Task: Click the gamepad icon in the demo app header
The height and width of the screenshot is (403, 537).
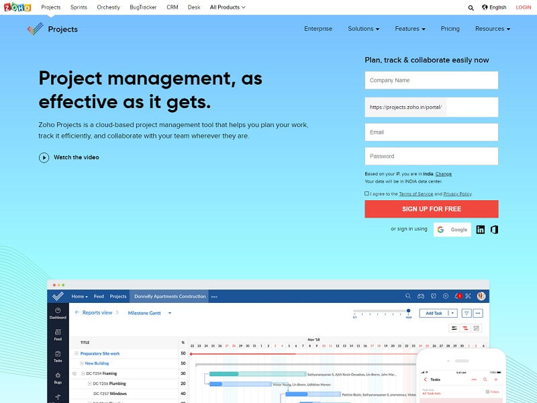Action: pyautogui.click(x=421, y=296)
